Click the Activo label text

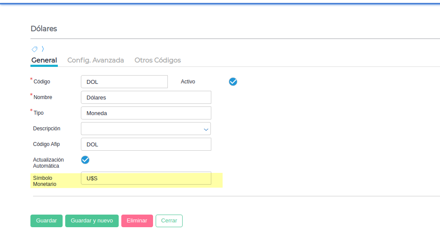point(188,82)
